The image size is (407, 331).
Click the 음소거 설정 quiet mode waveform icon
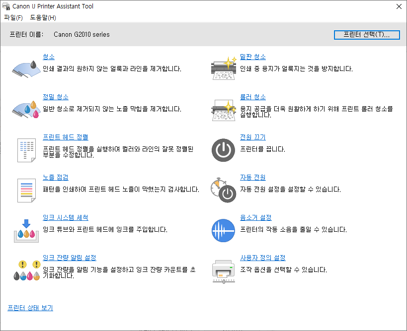223,230
